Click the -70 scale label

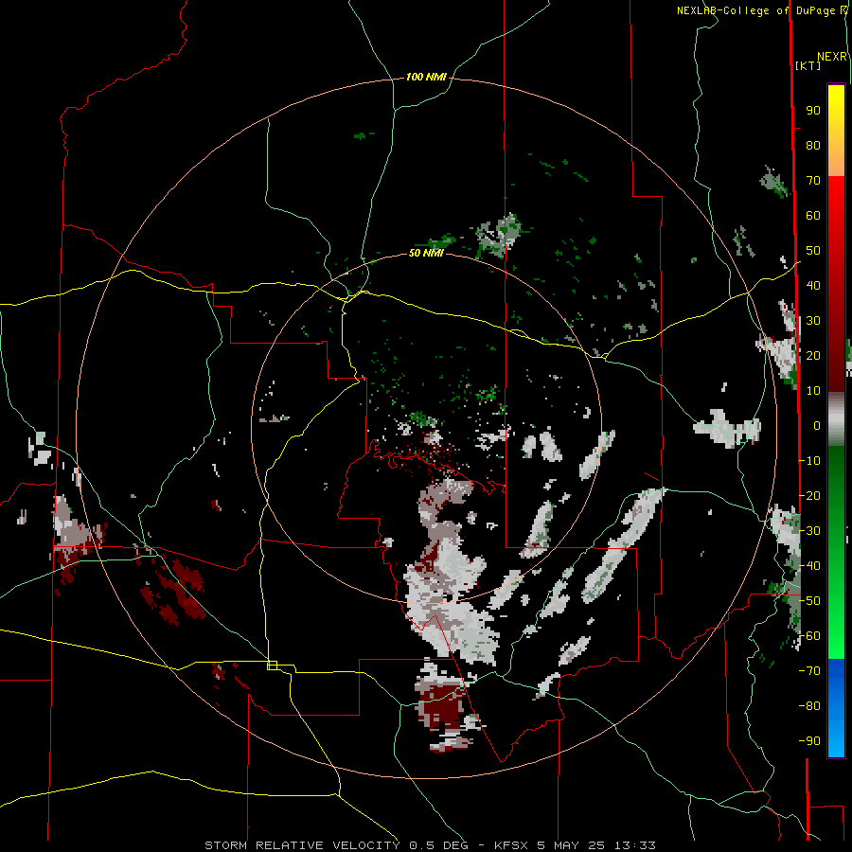809,671
